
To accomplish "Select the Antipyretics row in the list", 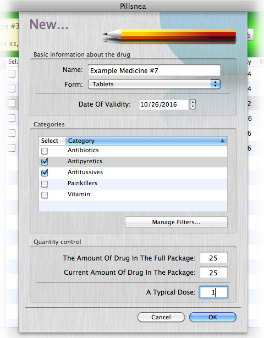I will 133,162.
